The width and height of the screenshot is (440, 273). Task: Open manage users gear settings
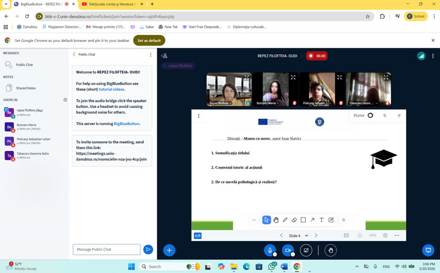[x=65, y=99]
